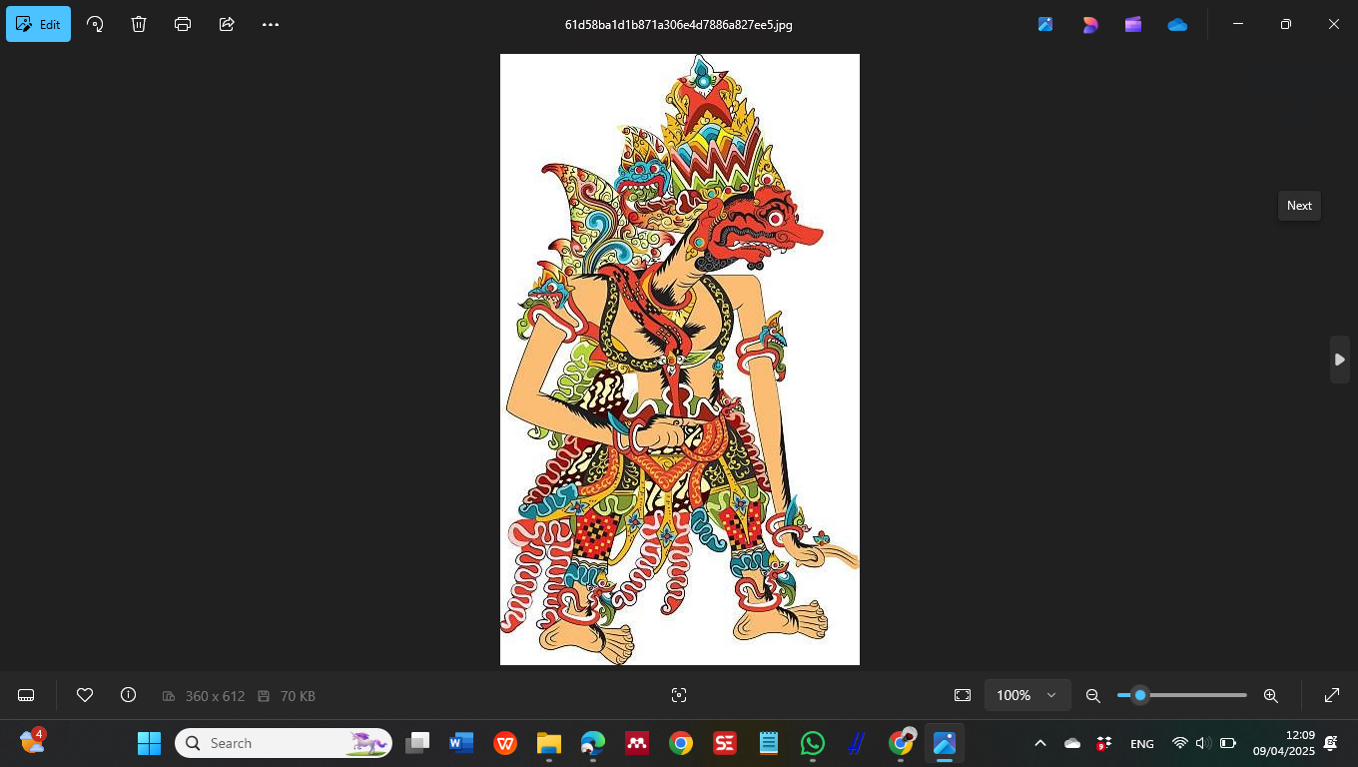
Task: Share the photo using the share icon
Action: [227, 24]
